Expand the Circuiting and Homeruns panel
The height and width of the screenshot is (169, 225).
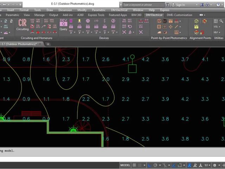pyautogui.click(x=36, y=38)
